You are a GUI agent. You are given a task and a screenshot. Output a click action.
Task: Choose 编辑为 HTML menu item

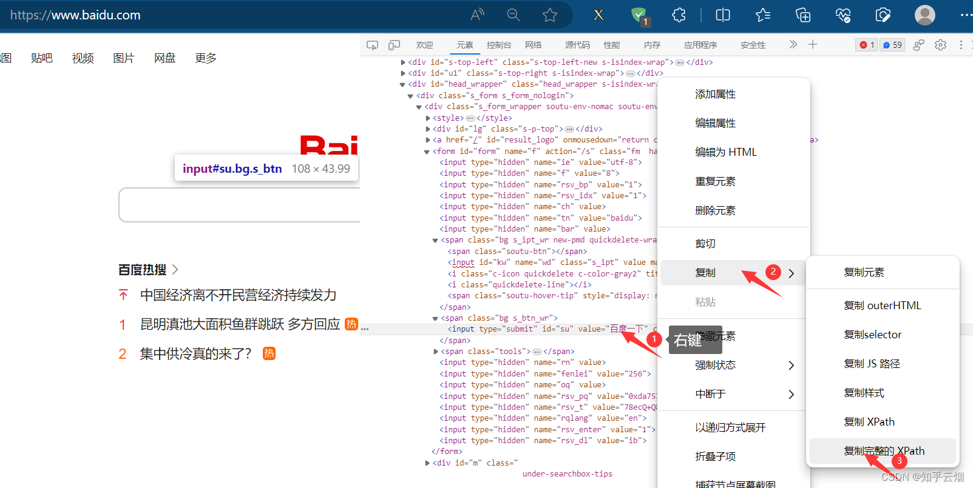pos(734,152)
